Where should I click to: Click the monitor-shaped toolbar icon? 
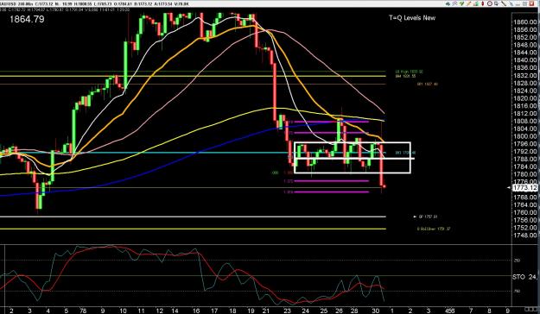[496, 3]
